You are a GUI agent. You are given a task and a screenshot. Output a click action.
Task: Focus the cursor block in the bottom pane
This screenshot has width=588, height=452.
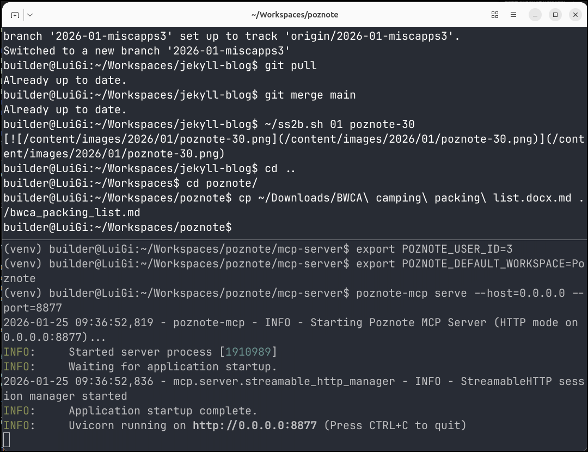[7, 439]
